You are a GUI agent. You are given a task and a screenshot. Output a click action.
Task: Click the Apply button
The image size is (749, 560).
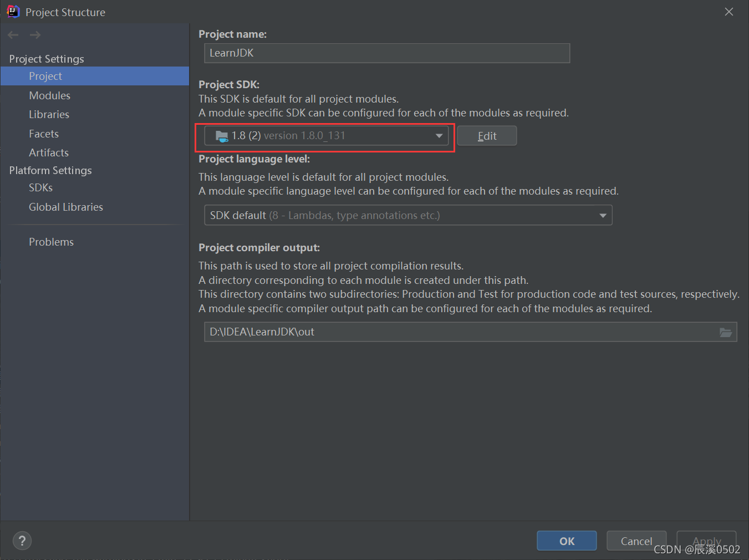point(706,541)
